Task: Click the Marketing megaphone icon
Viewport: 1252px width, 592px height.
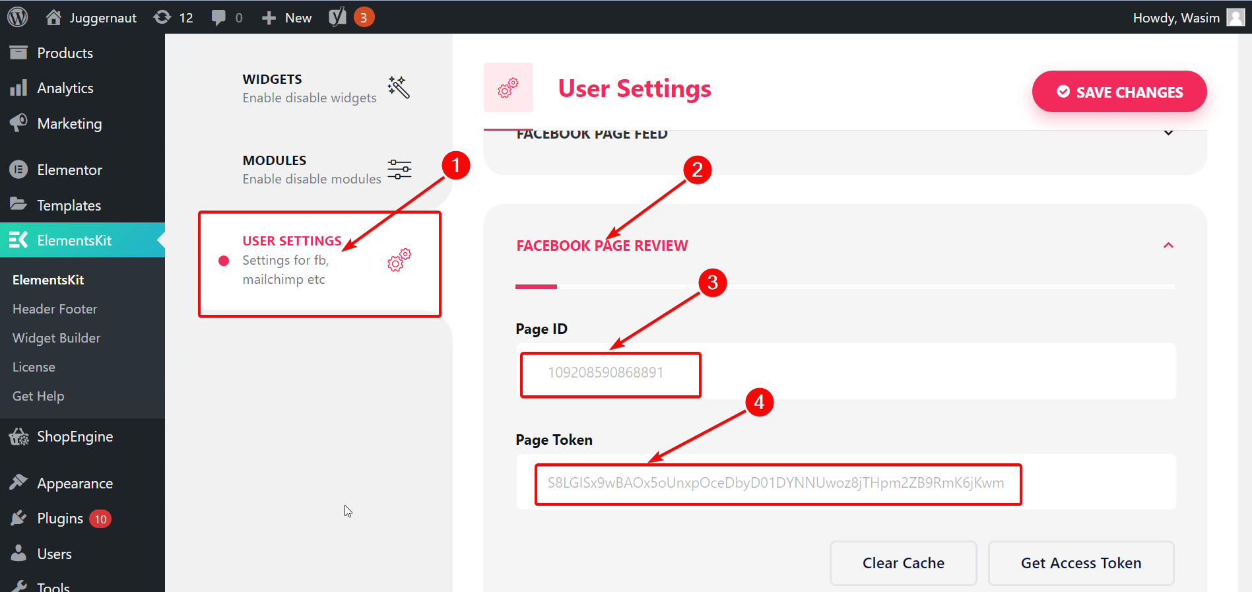Action: tap(18, 123)
